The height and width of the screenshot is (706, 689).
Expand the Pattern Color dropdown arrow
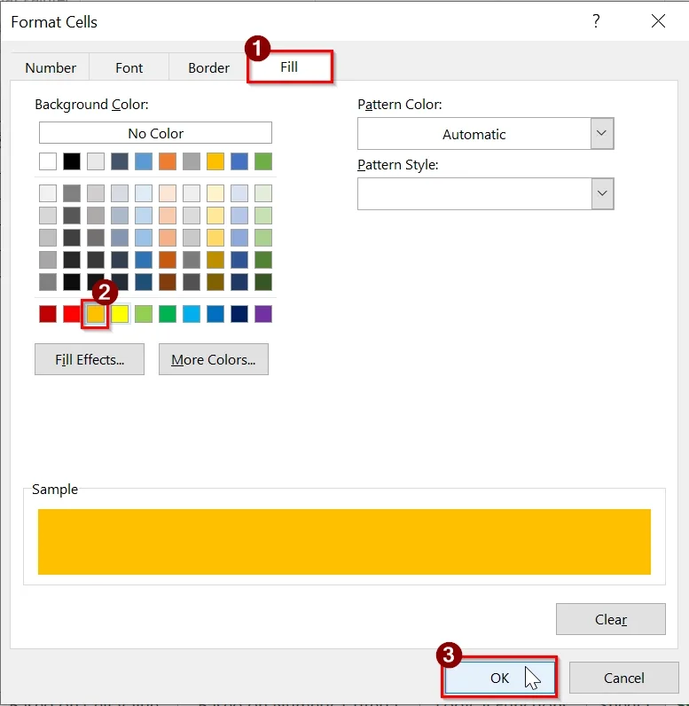tap(602, 133)
